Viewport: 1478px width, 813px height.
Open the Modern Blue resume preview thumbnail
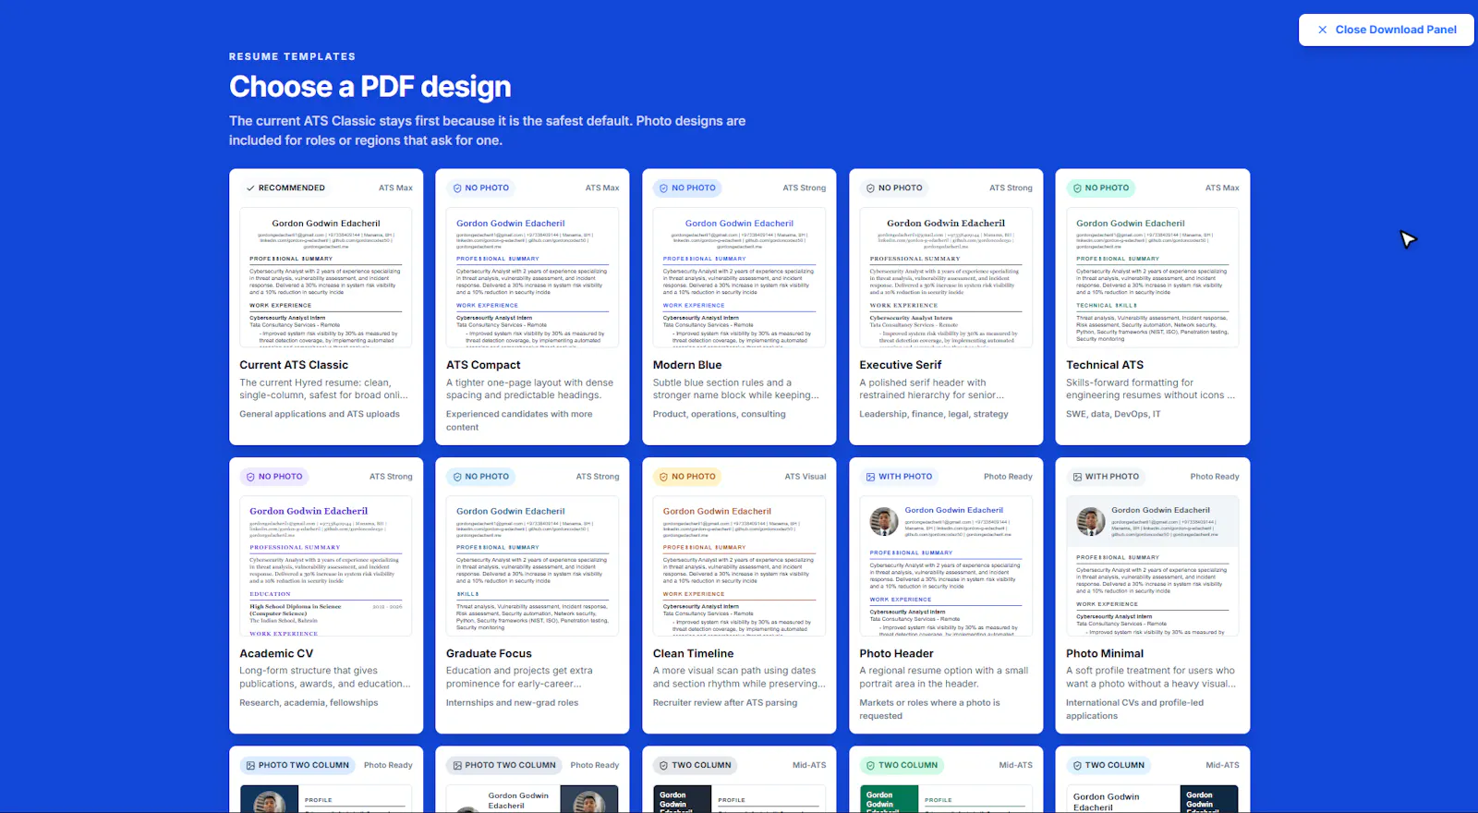pyautogui.click(x=739, y=277)
